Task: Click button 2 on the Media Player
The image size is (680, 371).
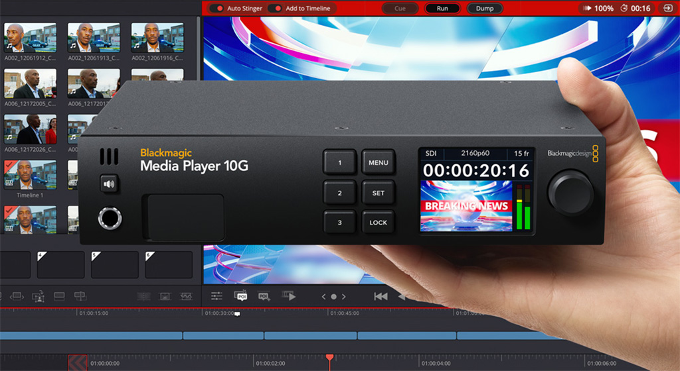Action: click(x=339, y=193)
